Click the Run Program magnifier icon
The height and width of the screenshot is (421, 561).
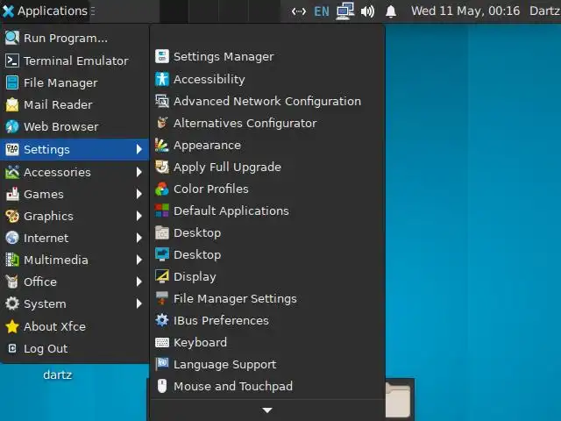(x=12, y=38)
